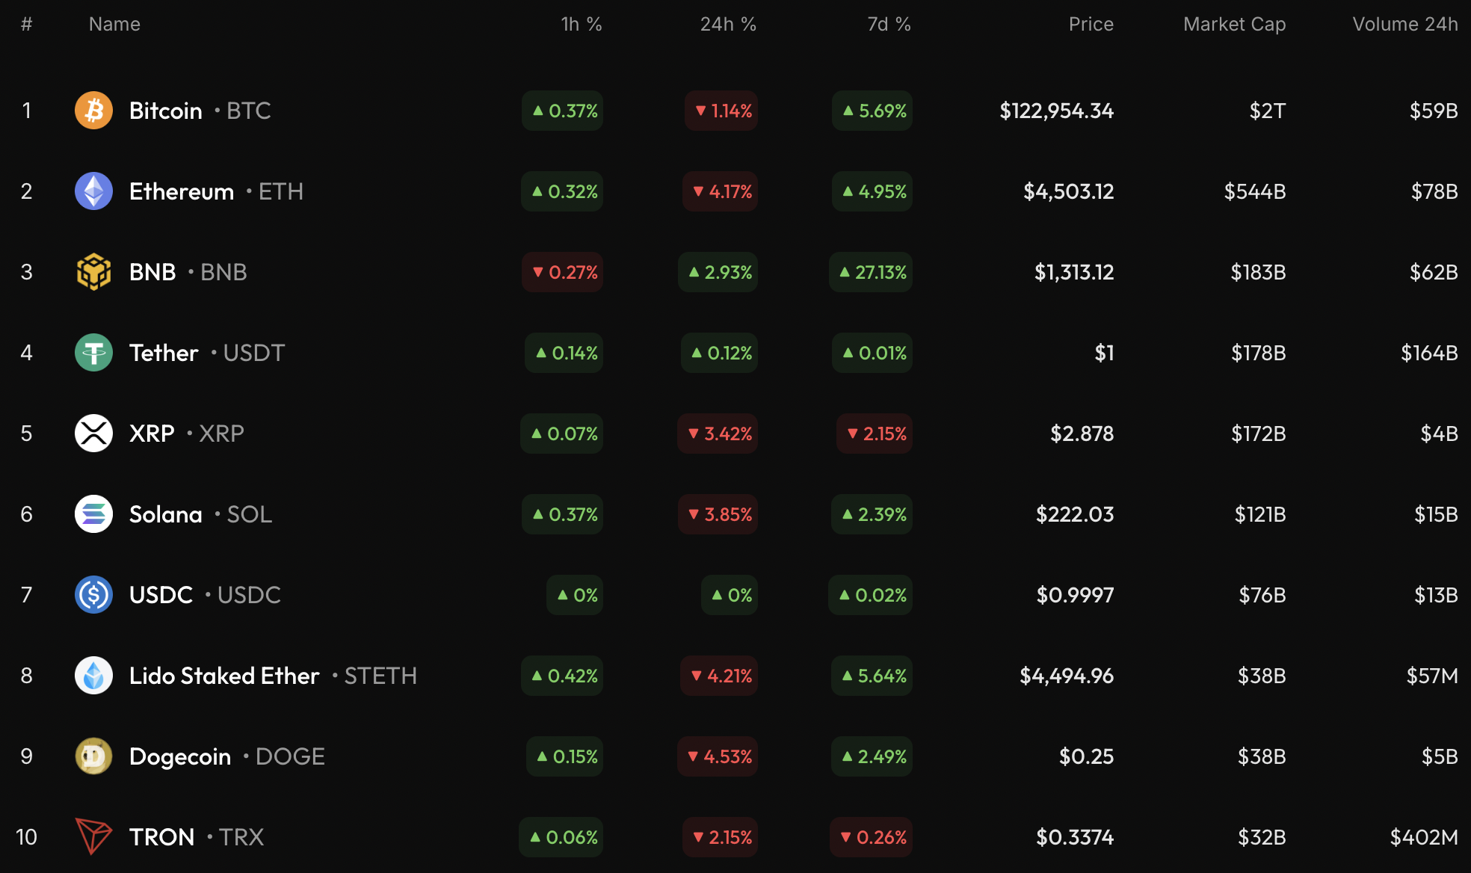
Task: Click the Bitcoin logo icon
Action: (x=93, y=111)
